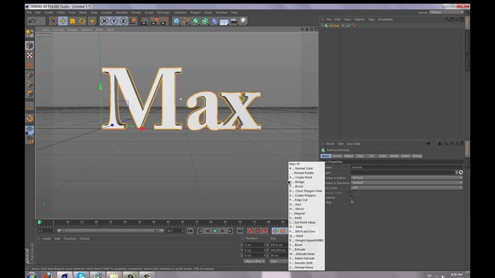495x278 pixels.
Task: Toggle the Enabled checkbox
Action: 352,197
